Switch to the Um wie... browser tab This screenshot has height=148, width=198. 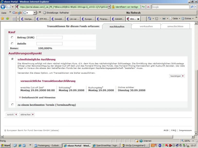pos(73,19)
